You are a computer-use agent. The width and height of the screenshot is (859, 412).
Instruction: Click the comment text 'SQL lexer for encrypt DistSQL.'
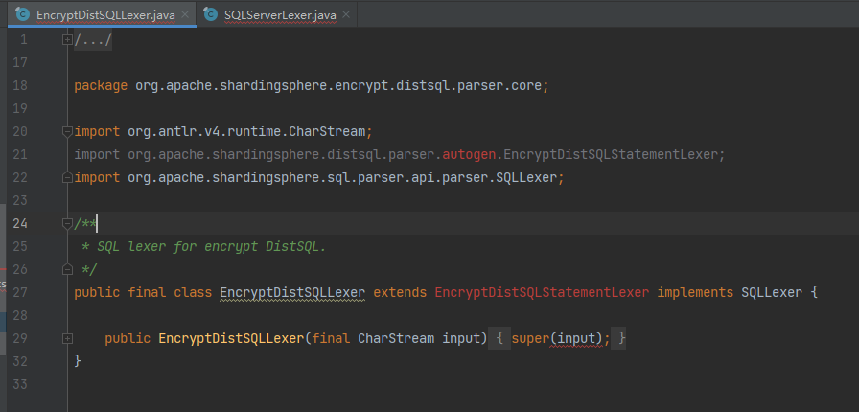(212, 246)
